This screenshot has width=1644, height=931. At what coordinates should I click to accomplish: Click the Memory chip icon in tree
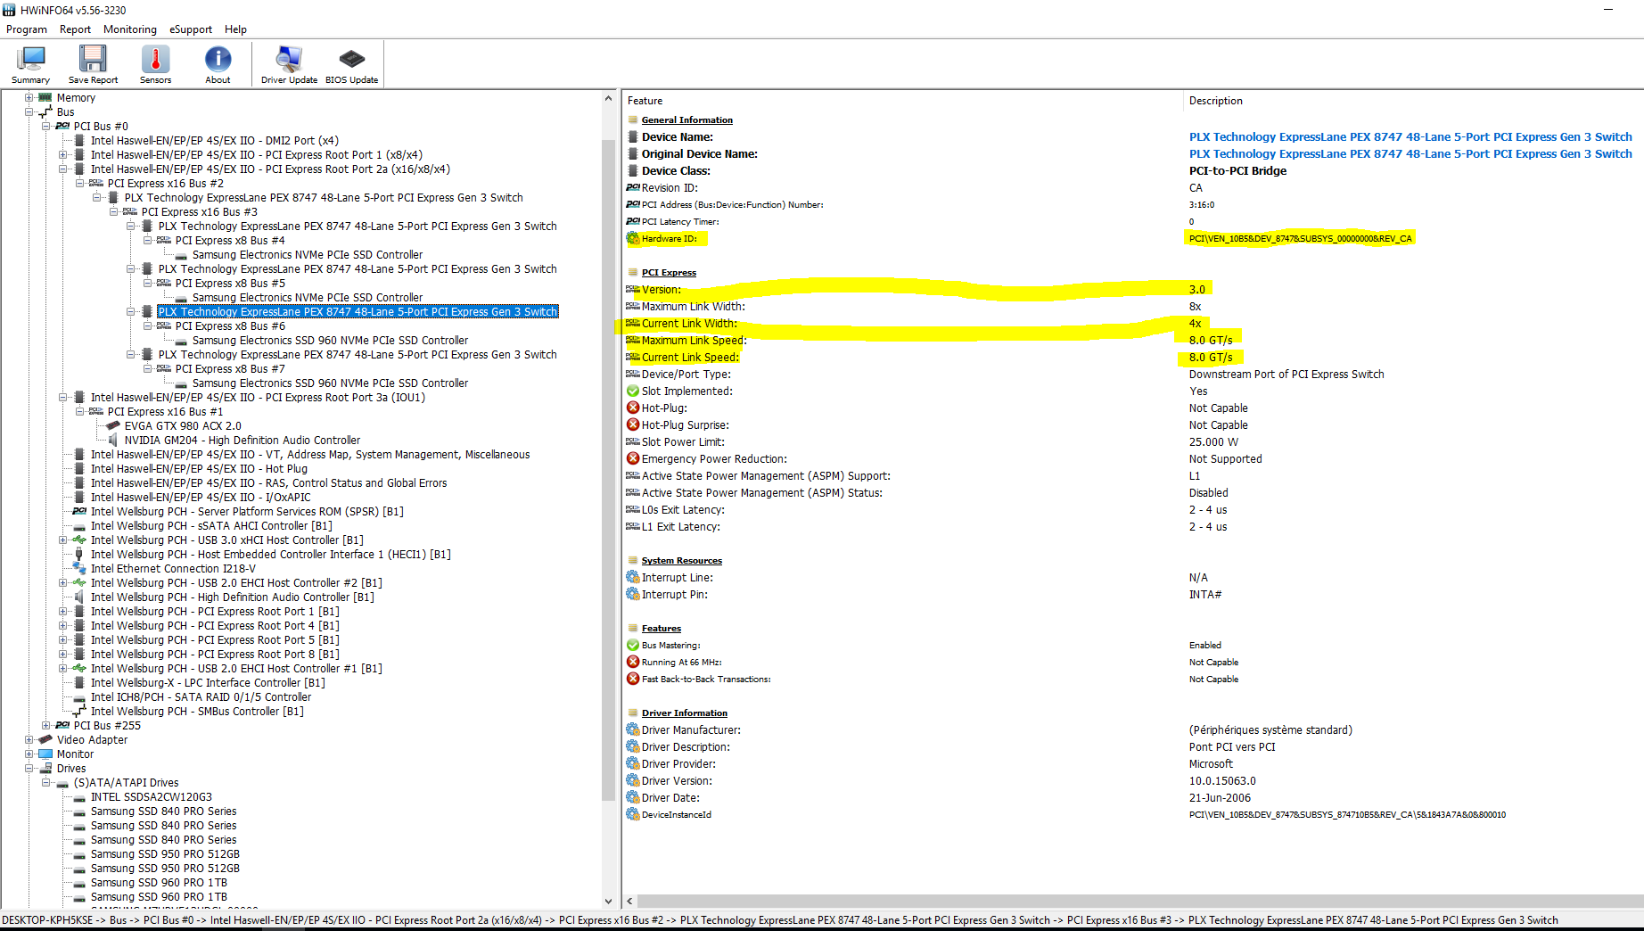tap(45, 98)
